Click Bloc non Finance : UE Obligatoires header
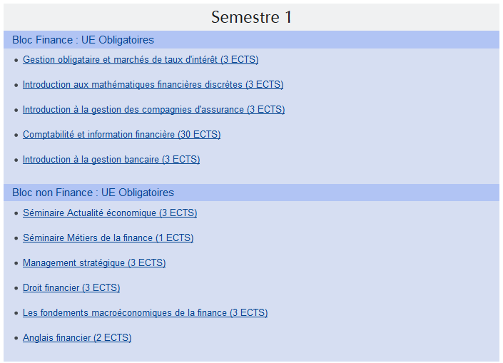The height and width of the screenshot is (363, 503). (93, 193)
